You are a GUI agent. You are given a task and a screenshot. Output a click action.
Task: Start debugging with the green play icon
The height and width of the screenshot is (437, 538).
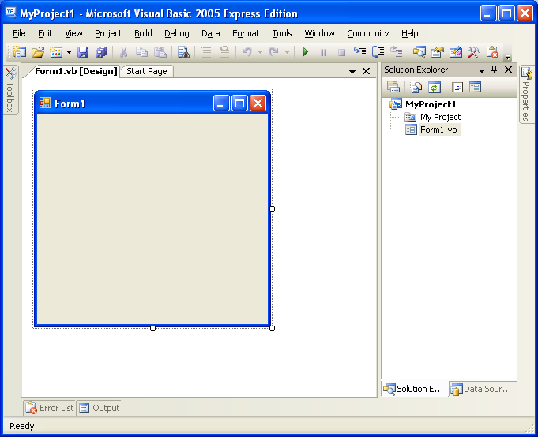(306, 52)
